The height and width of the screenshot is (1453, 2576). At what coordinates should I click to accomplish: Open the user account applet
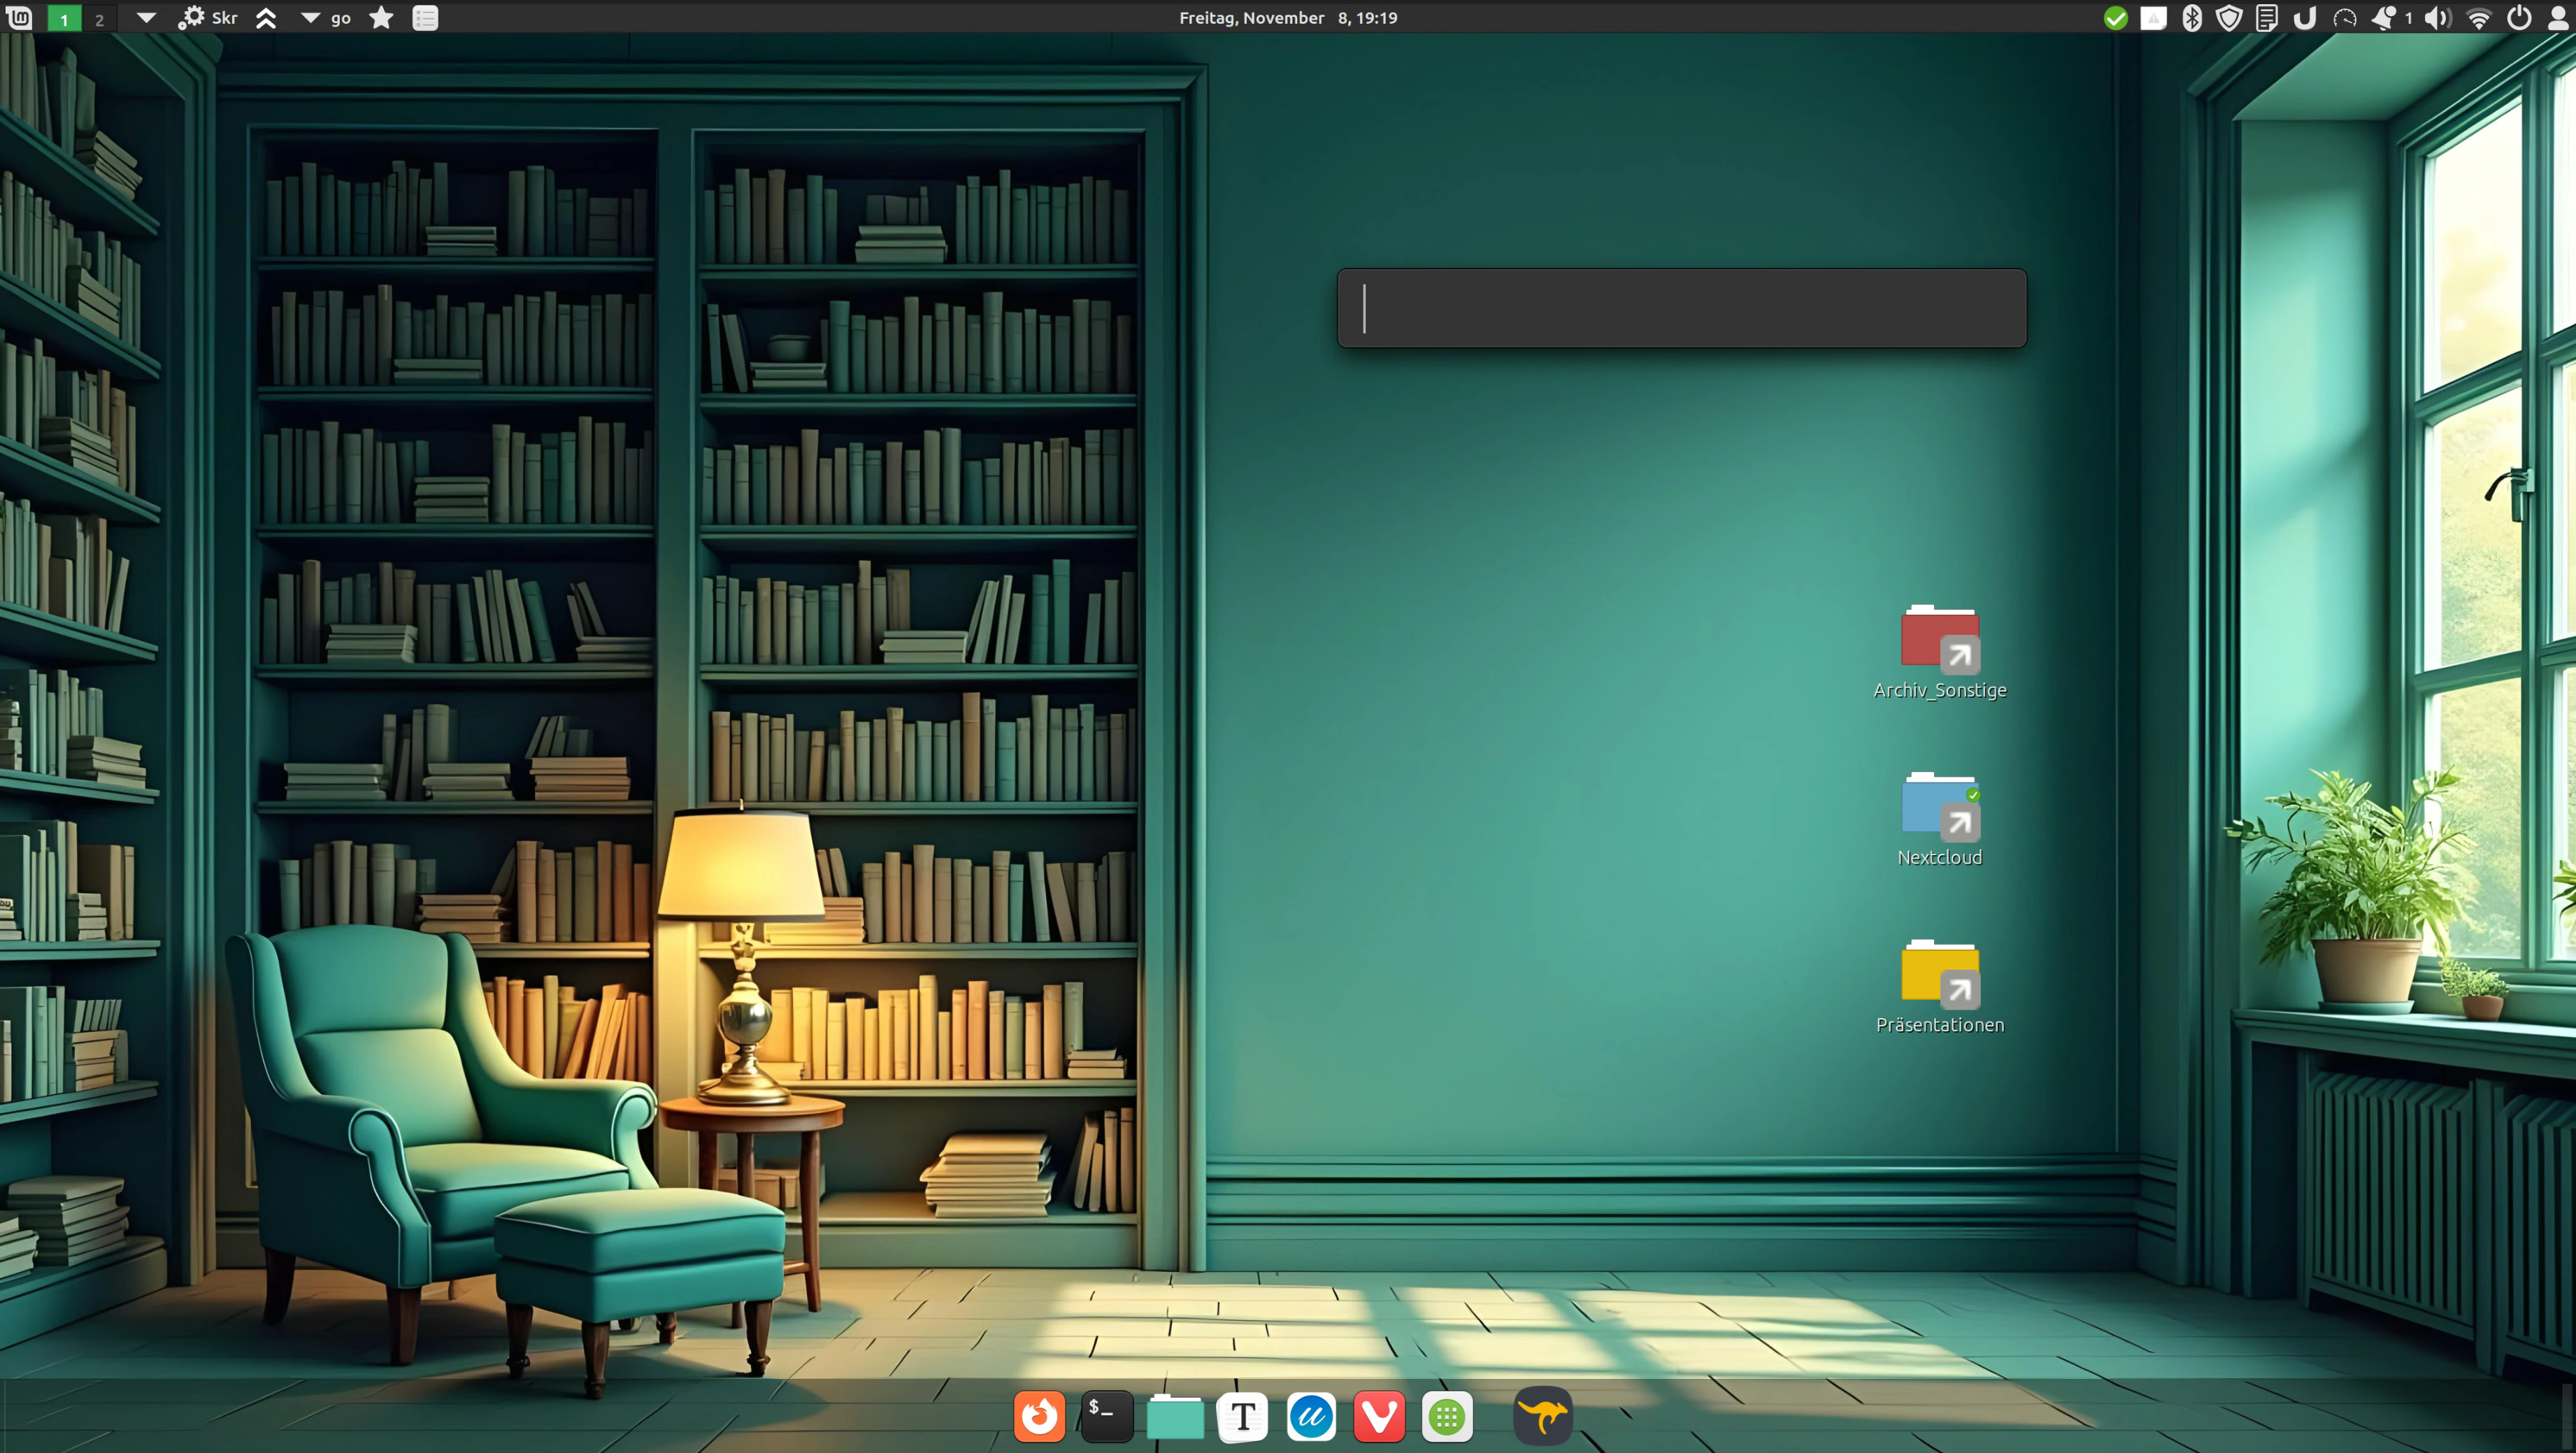pyautogui.click(x=2558, y=17)
